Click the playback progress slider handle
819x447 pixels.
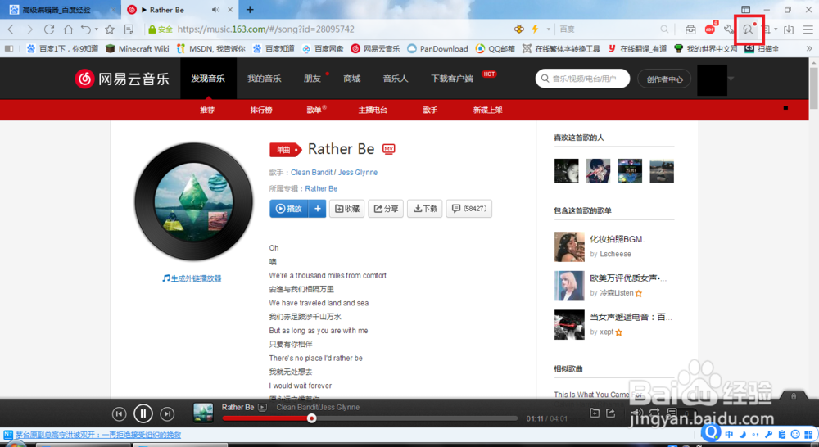pyautogui.click(x=312, y=418)
